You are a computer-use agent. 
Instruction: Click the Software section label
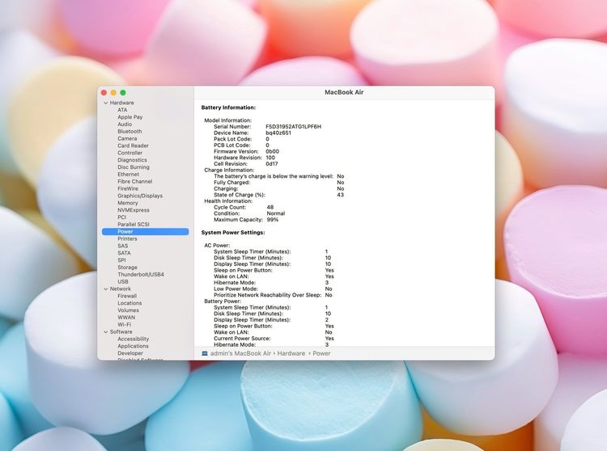click(121, 332)
